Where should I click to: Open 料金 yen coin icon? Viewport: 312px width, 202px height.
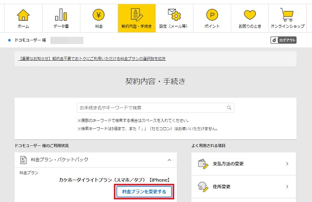tap(98, 15)
